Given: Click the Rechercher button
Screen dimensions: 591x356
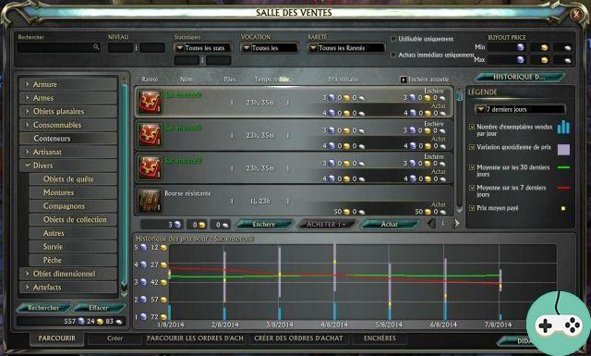Looking at the screenshot, I should (x=43, y=308).
